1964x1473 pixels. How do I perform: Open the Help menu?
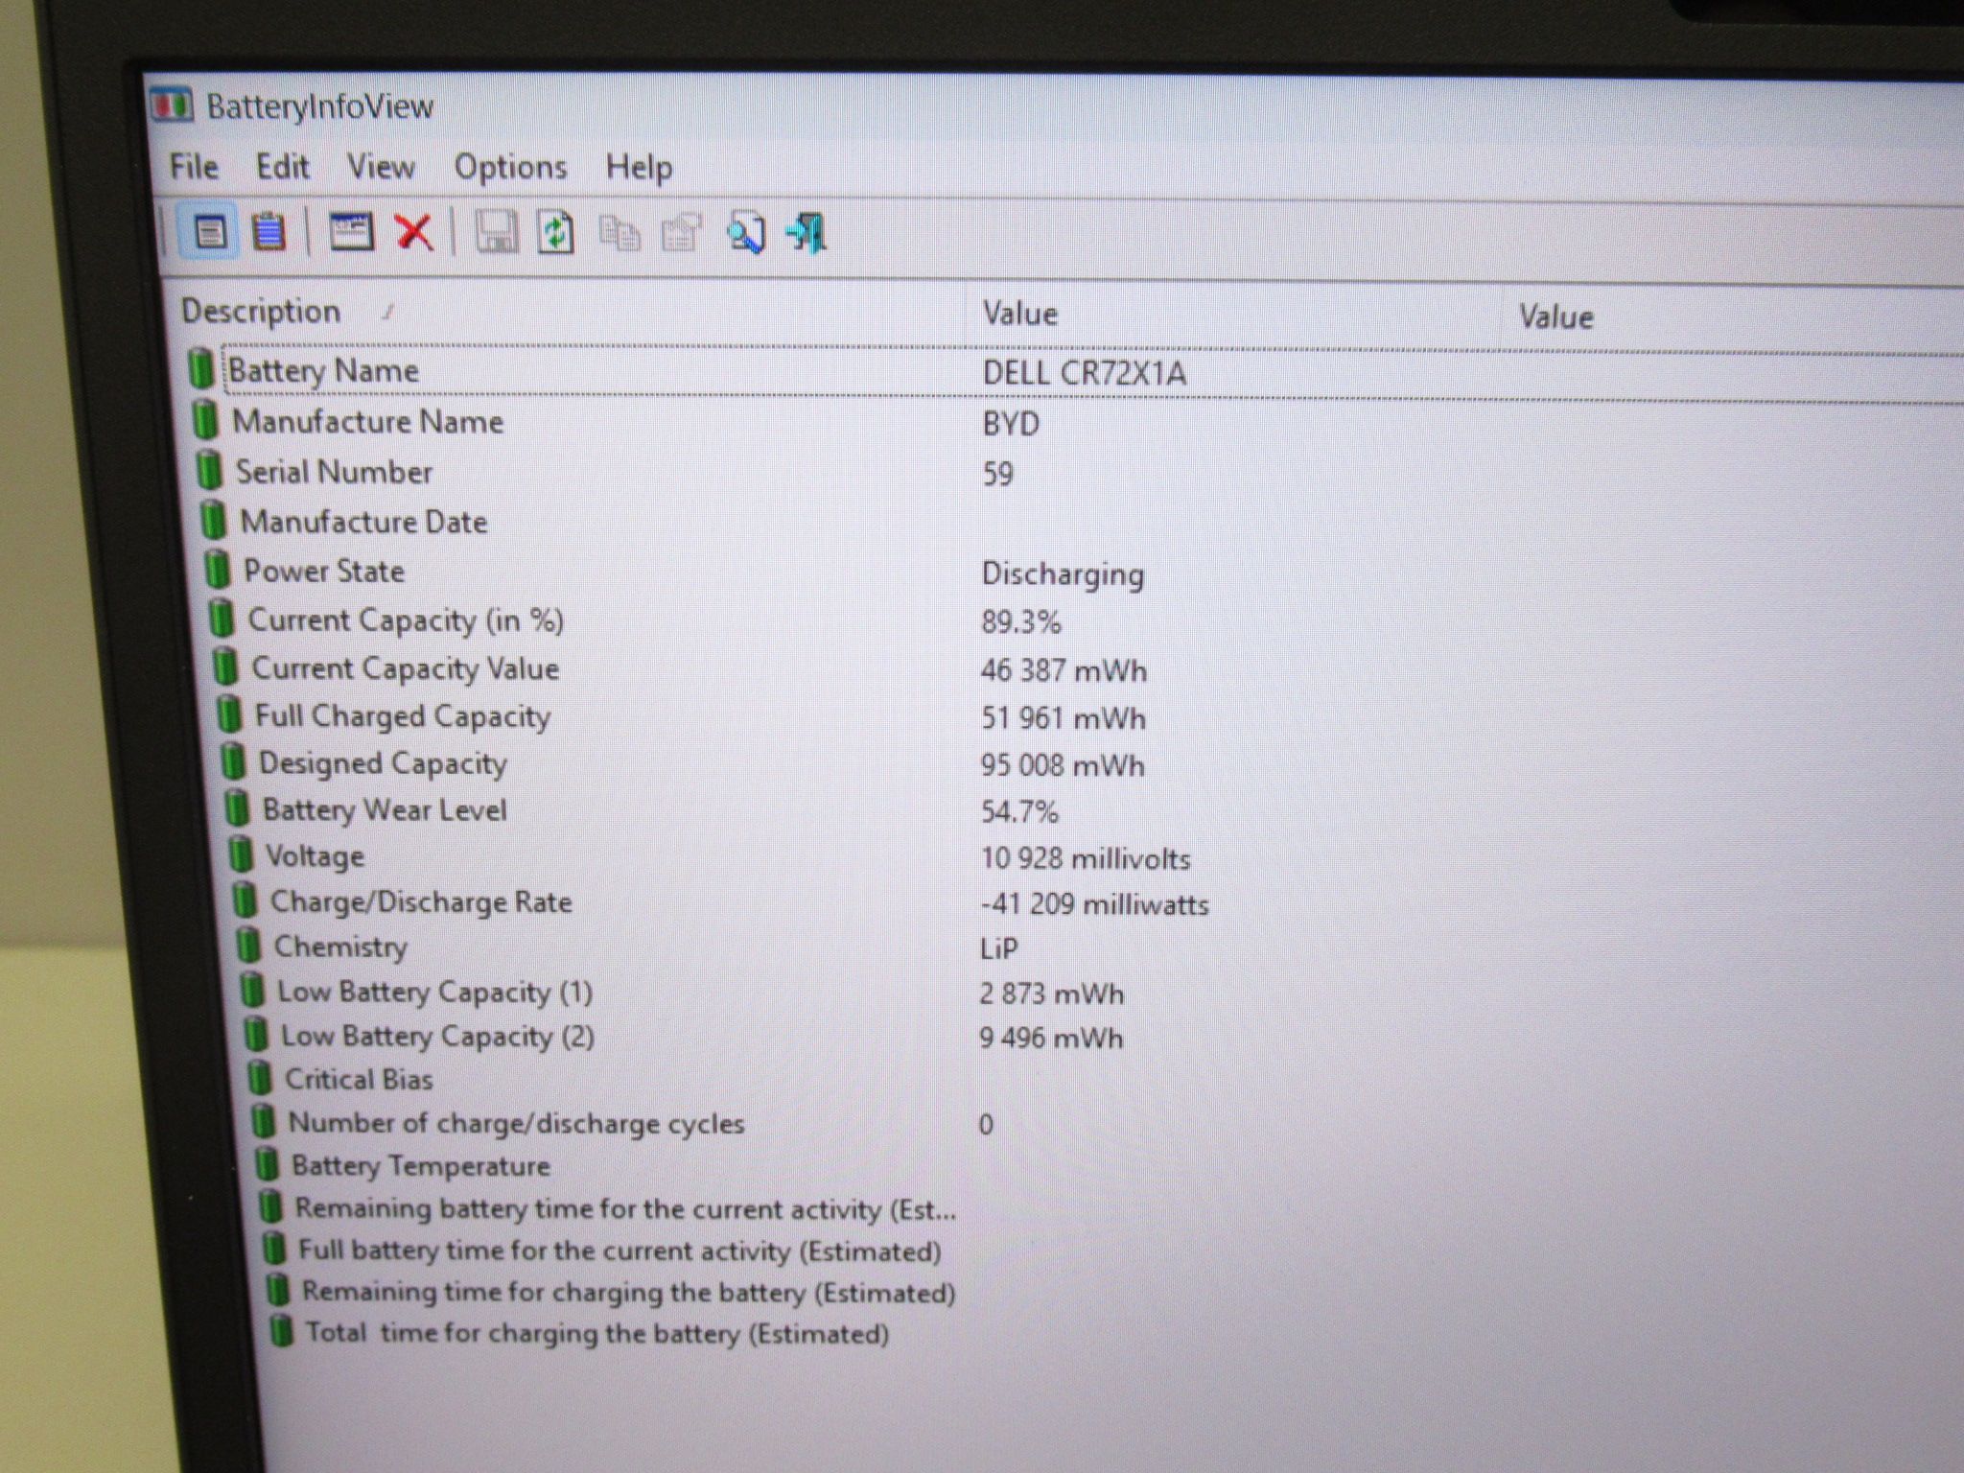(639, 168)
